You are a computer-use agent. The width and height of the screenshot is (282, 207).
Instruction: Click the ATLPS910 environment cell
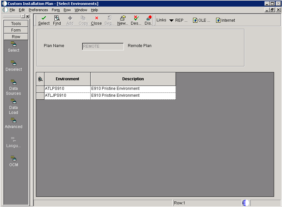click(68, 89)
